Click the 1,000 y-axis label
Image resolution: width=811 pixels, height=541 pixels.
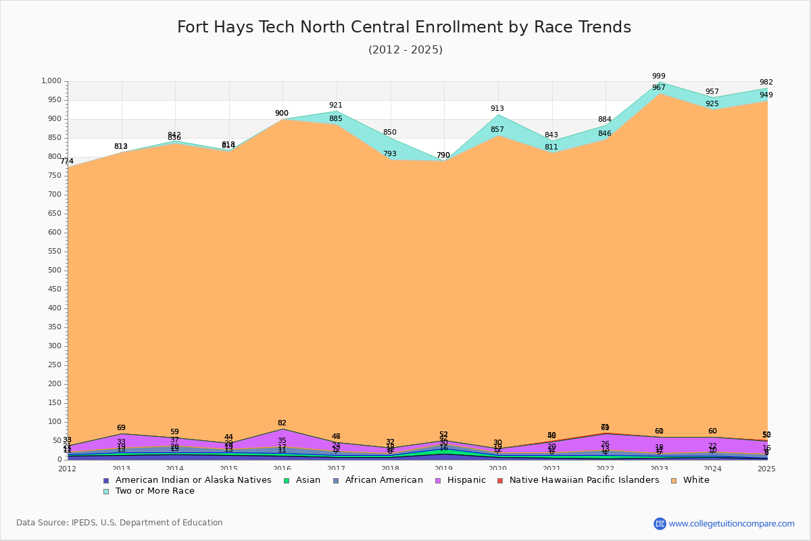coord(52,81)
